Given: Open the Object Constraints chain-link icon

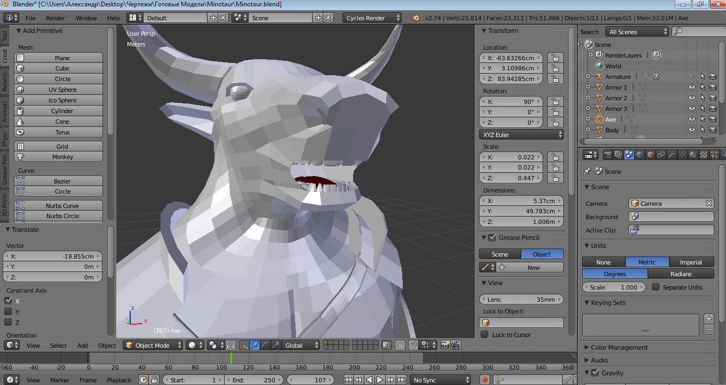Looking at the screenshot, I should [x=661, y=154].
